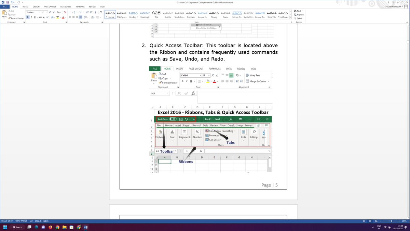
Task: Enable center paragraph alignment
Action: coord(73,17)
